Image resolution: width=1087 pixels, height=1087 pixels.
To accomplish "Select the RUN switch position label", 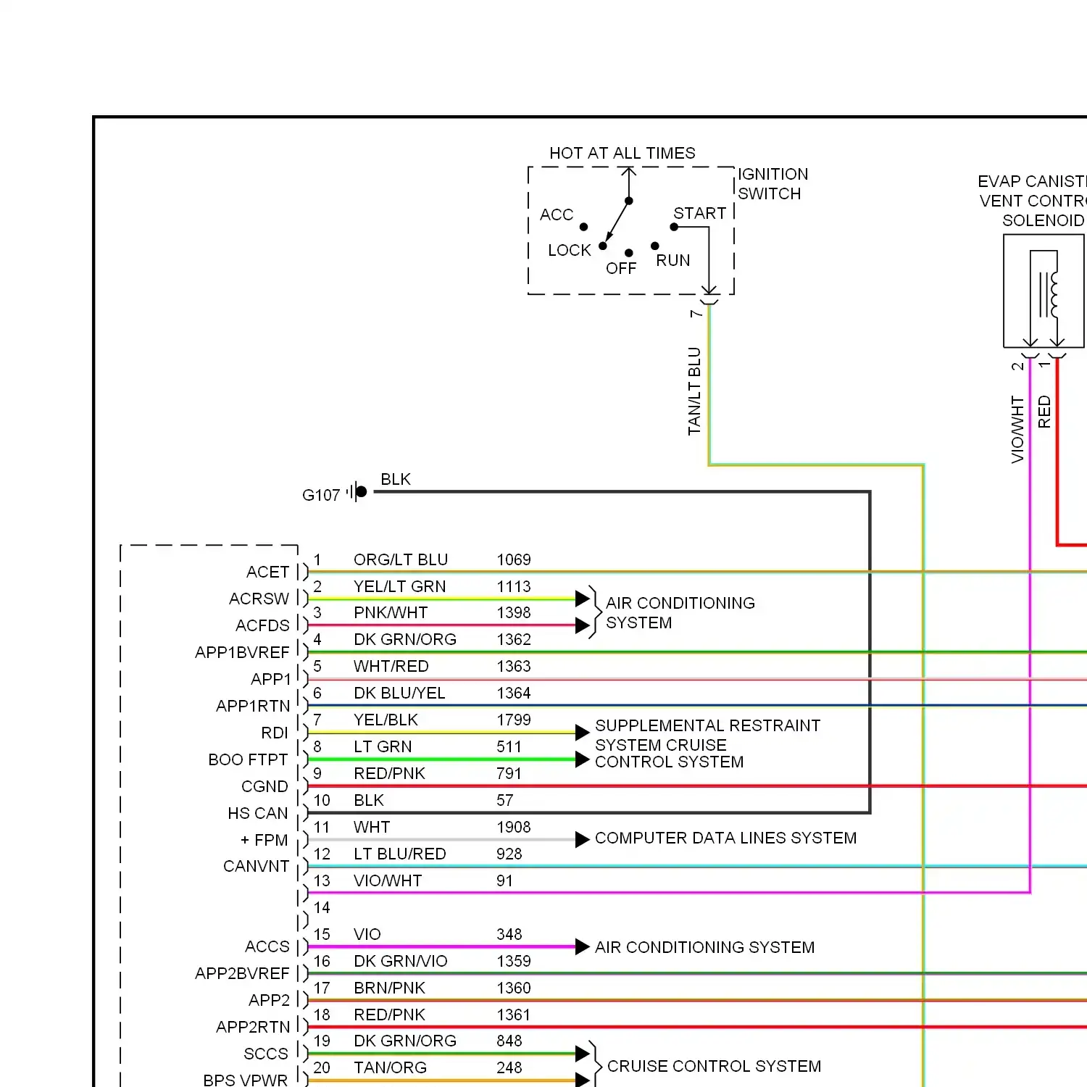I will 673,260.
